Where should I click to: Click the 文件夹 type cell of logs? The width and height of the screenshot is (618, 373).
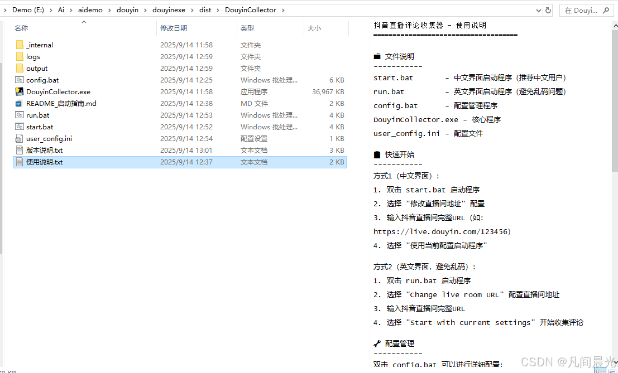(x=251, y=57)
